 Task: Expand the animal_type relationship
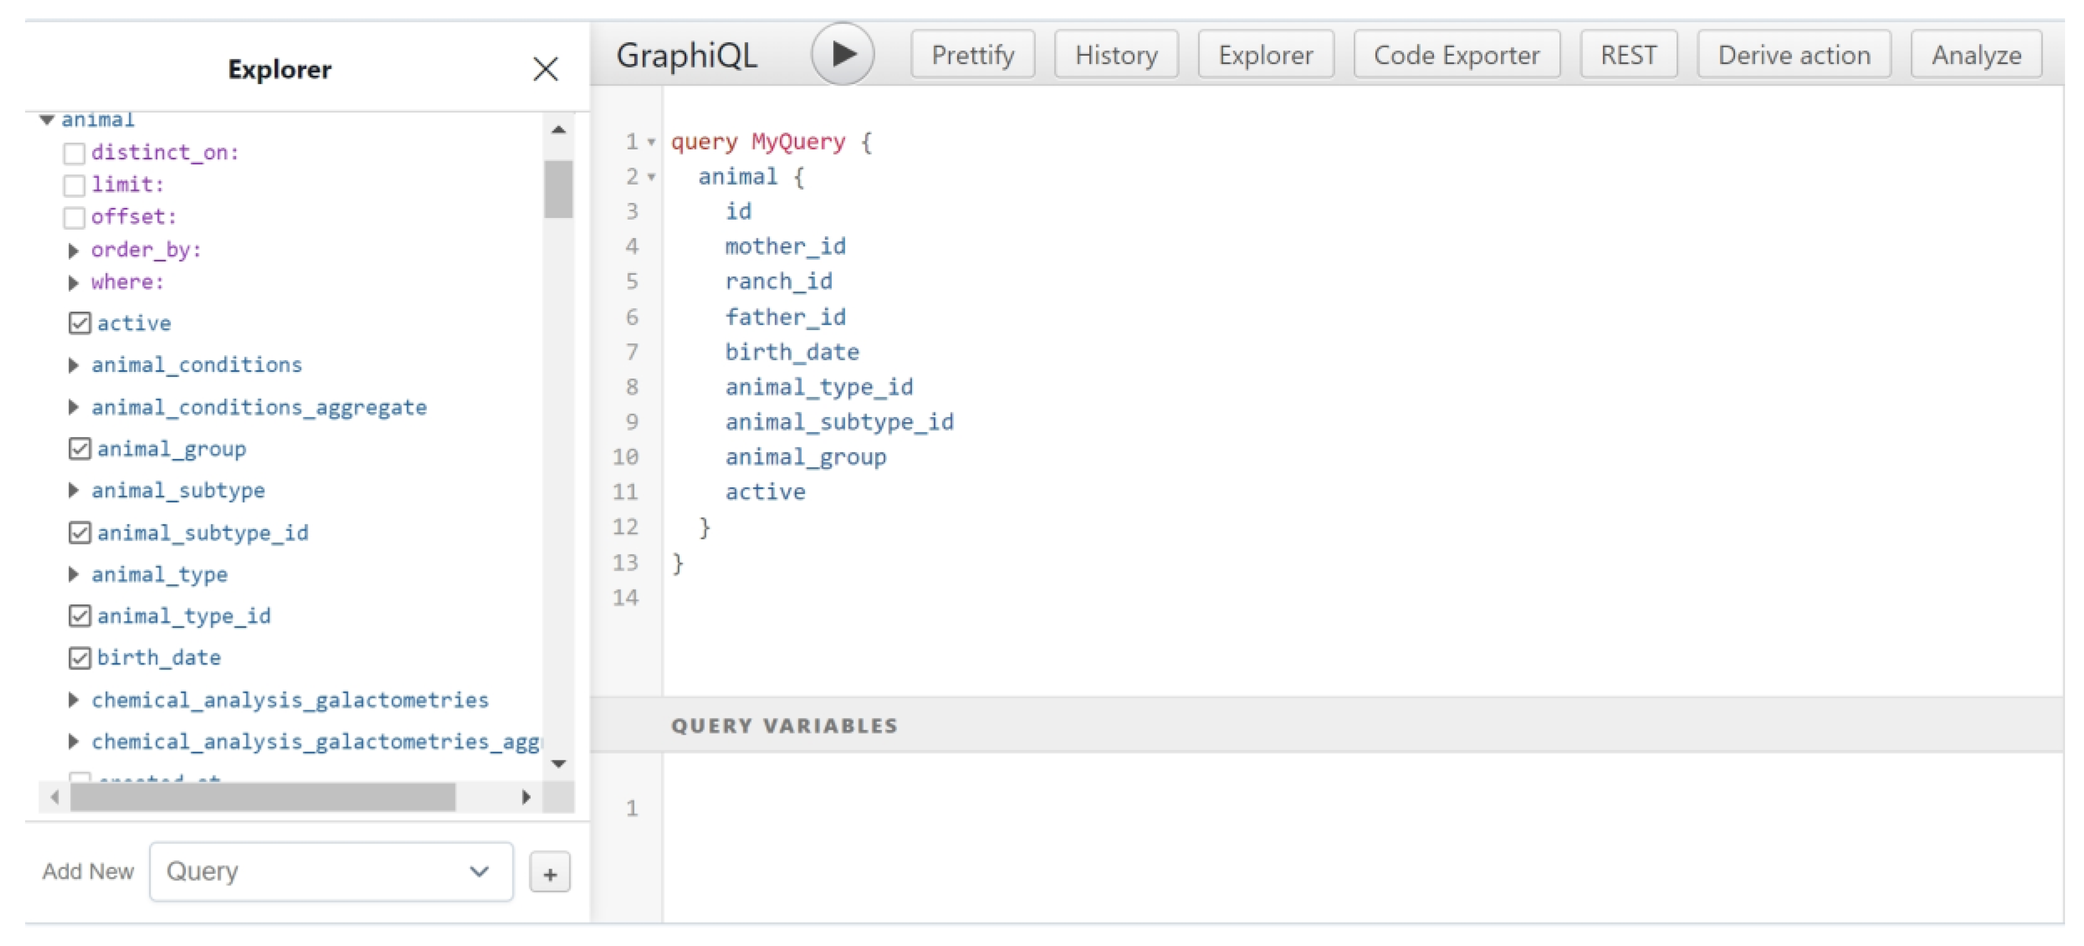[74, 575]
